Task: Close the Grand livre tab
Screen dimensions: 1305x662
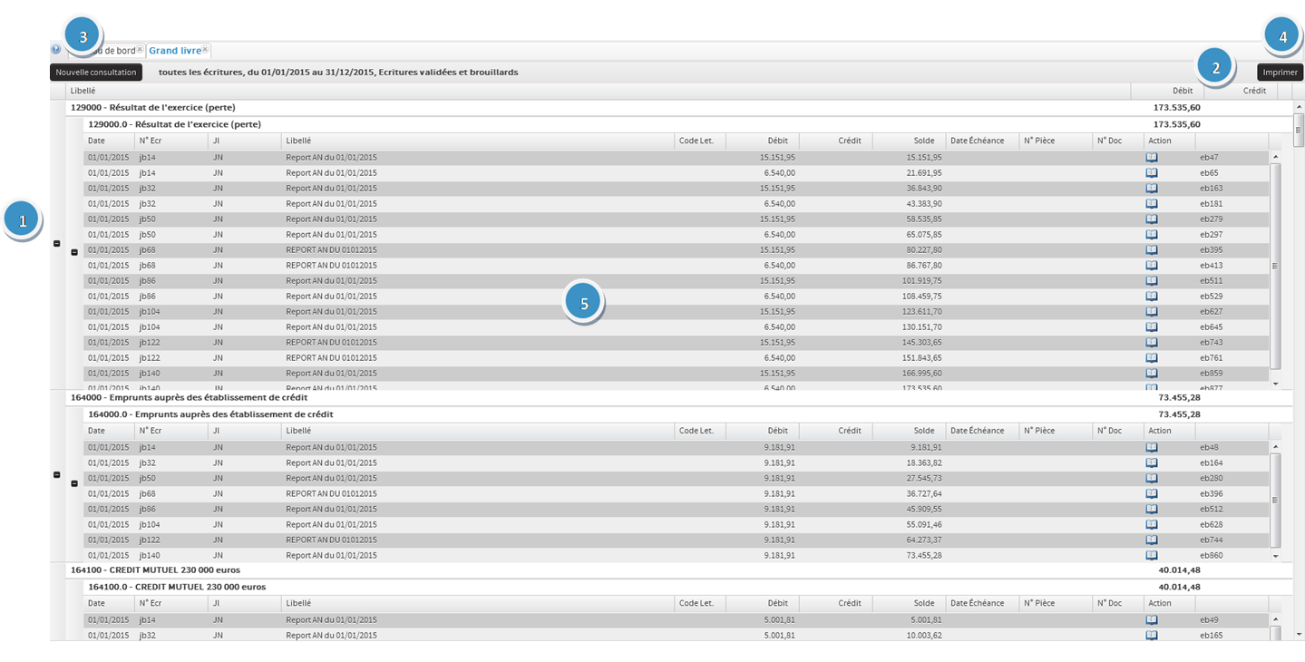Action: coord(205,49)
